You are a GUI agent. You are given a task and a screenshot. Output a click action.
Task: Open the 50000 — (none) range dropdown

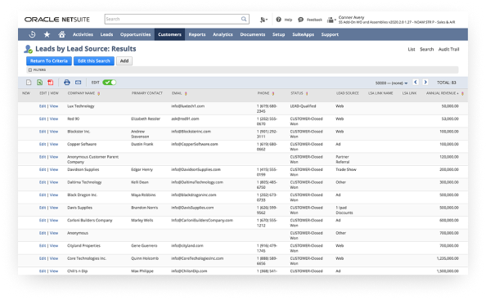391,83
